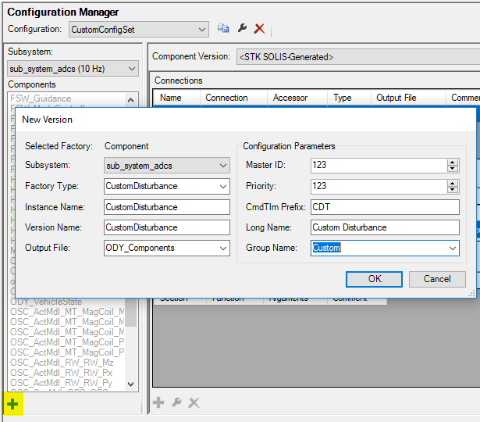Click the gray wrench icon at bottom
Image resolution: width=480 pixels, height=422 pixels.
176,402
